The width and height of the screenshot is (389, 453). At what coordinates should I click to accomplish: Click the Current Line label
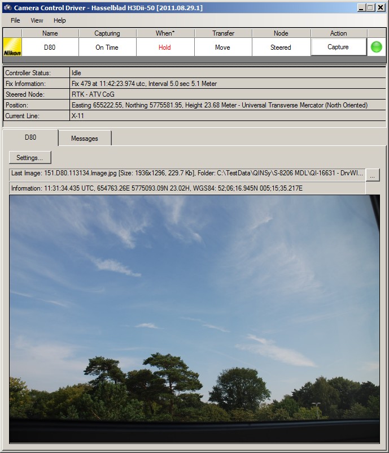[x=36, y=115]
